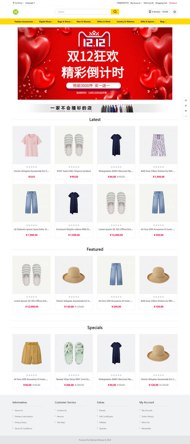The width and height of the screenshot is (190, 444).
Task: Click the heart icon in side floating bar
Action: 186,111
